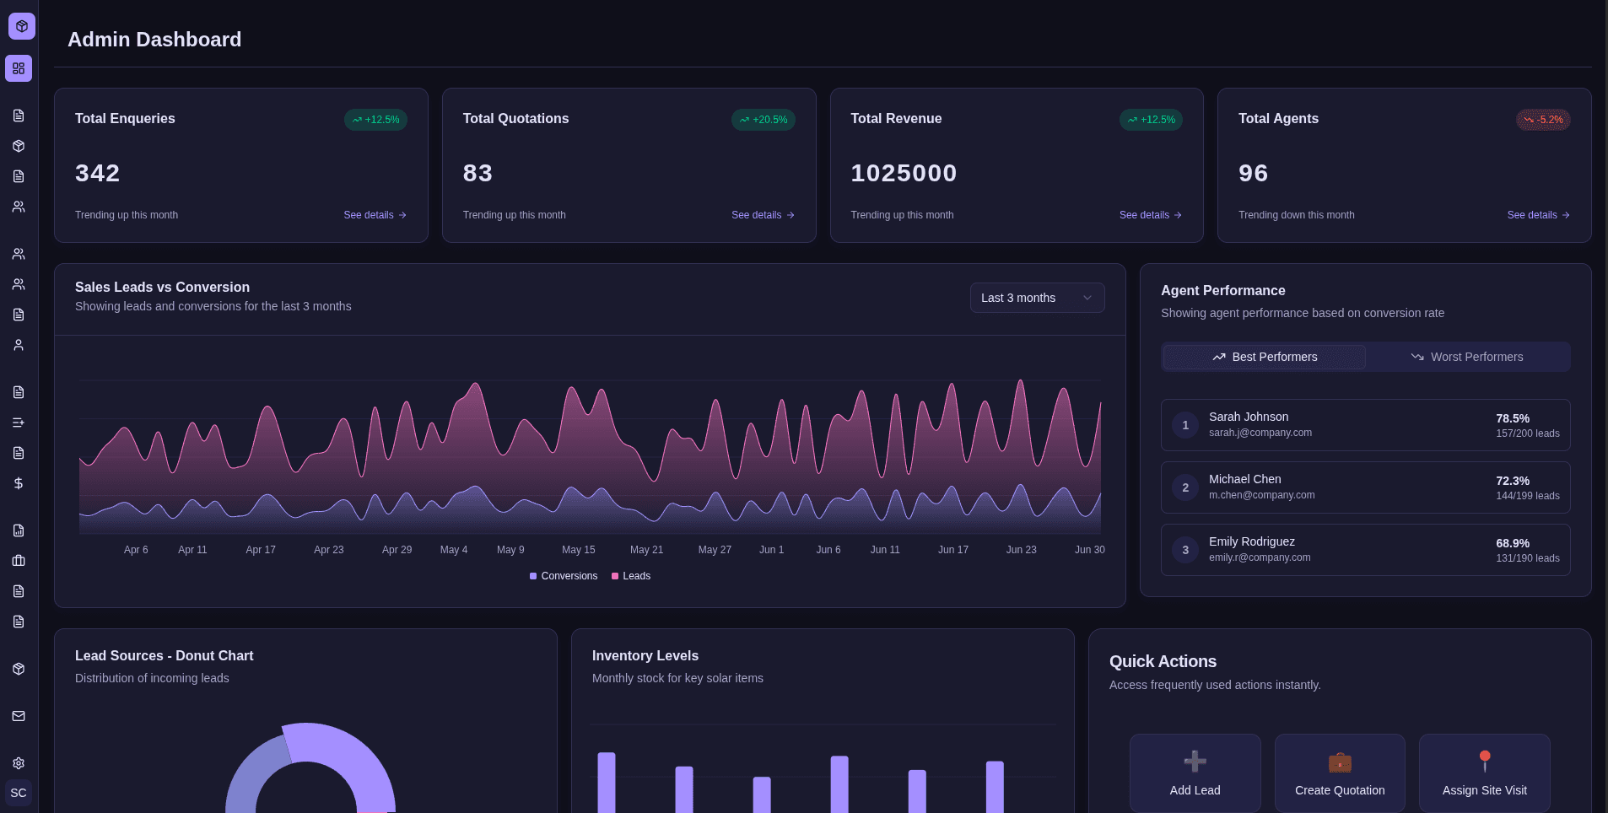Switch to the Worst Performers tab
Viewport: 1608px width, 813px height.
[x=1468, y=357]
